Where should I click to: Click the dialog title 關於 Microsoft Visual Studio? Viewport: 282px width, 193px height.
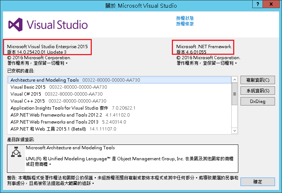click(141, 6)
